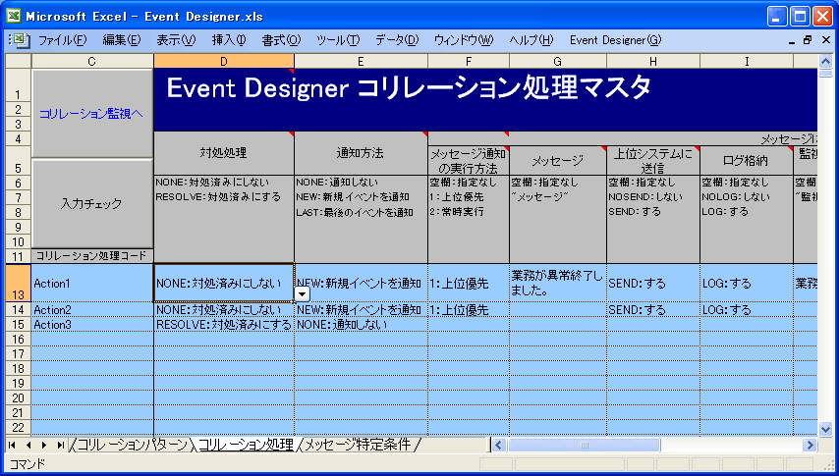Screen dimensions: 839x476
Task: Select the Action2 cell
Action: 92,310
